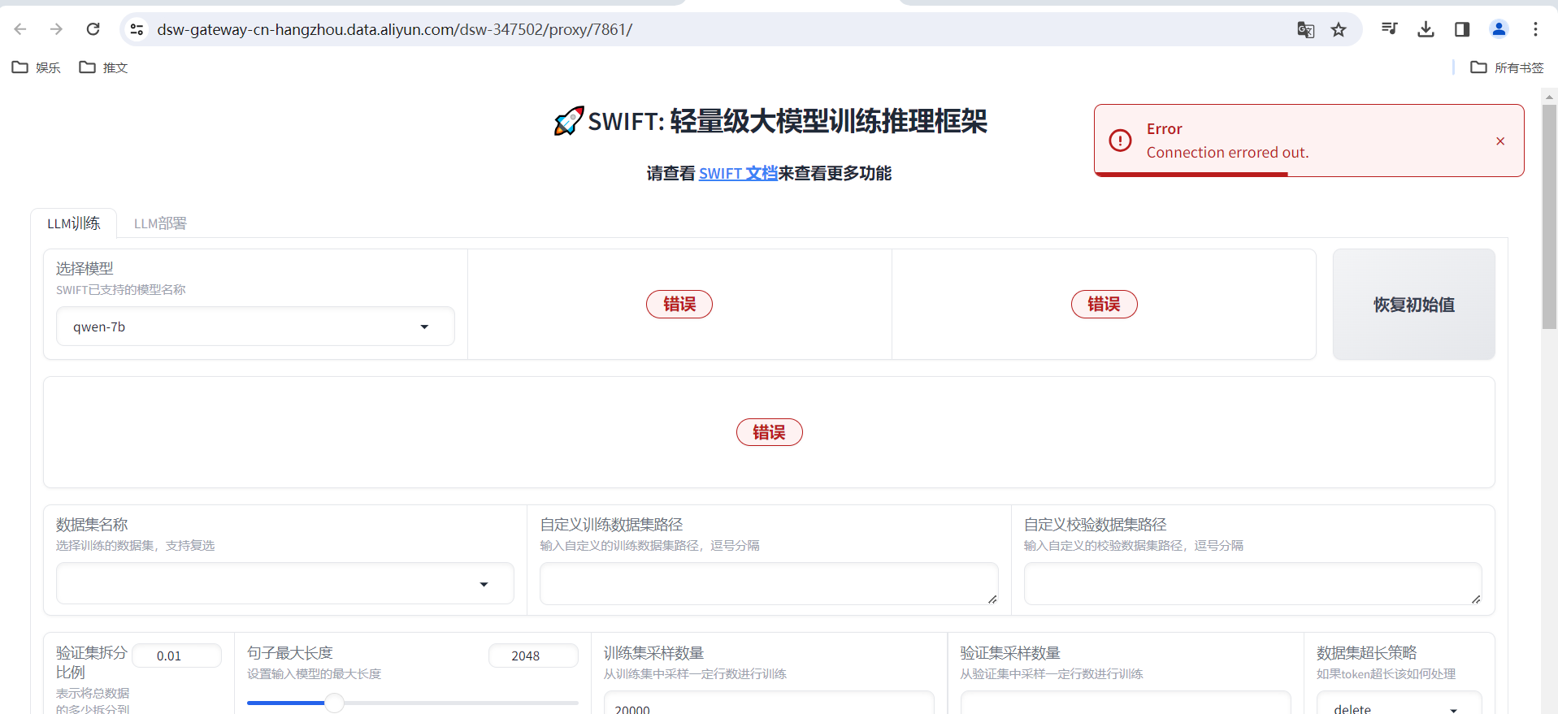Click the translate page icon
1558x714 pixels.
(x=1305, y=30)
